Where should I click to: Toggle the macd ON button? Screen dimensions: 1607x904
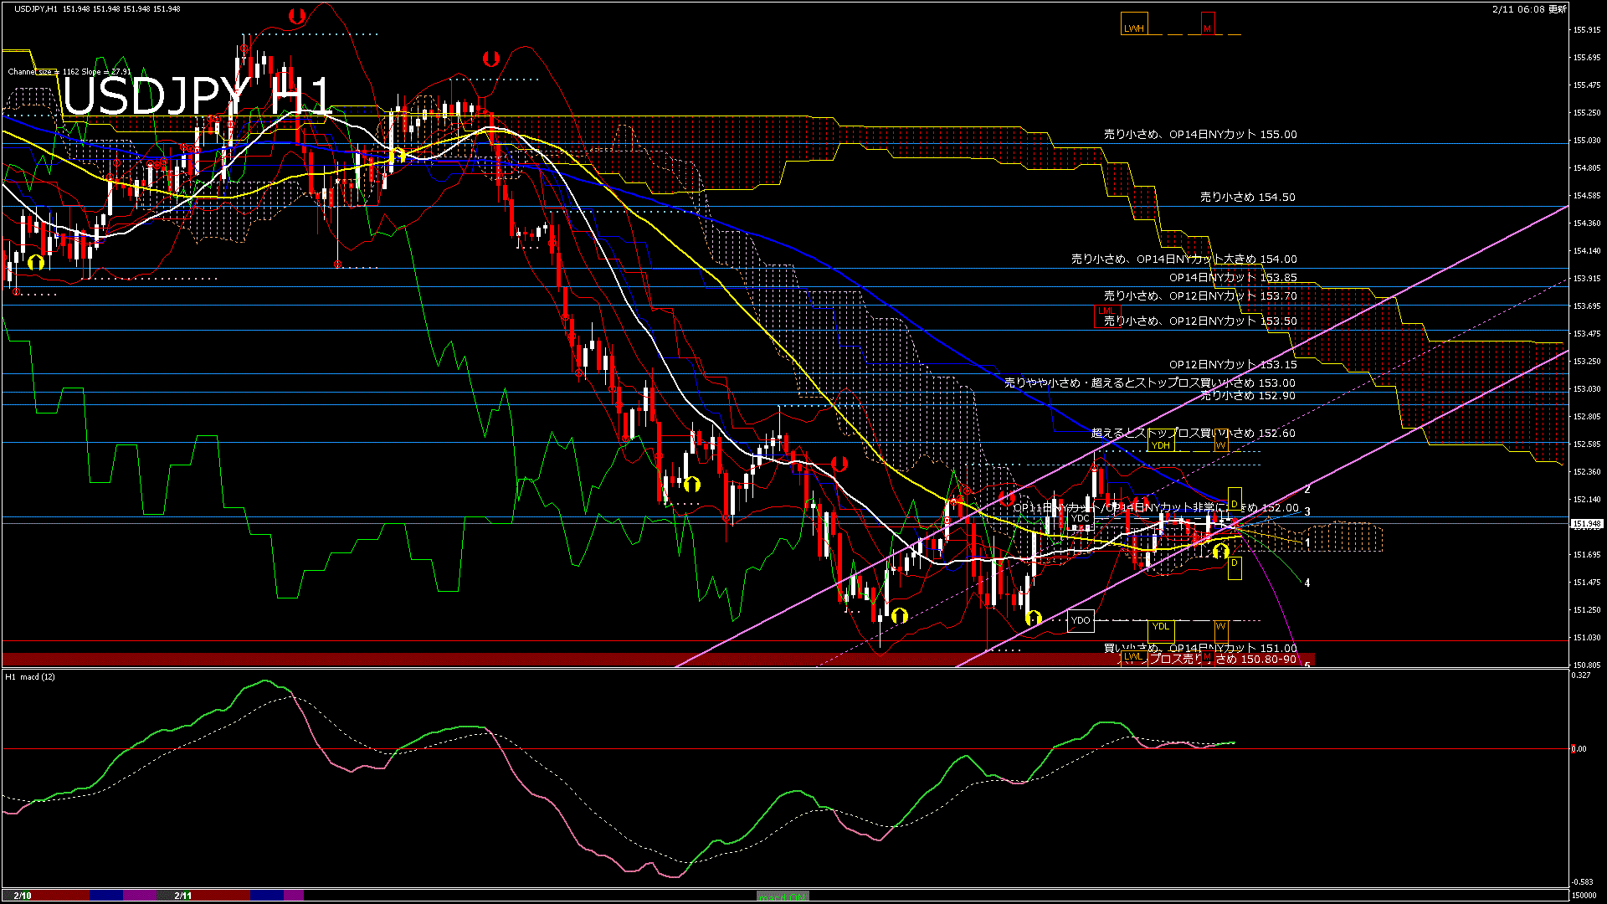(783, 896)
